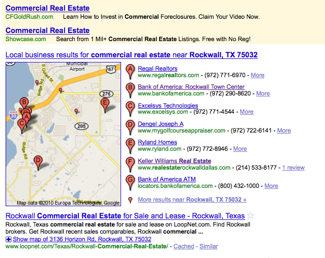Click More link for Dengel Joseph A
The image size is (325, 258).
tap(284, 131)
